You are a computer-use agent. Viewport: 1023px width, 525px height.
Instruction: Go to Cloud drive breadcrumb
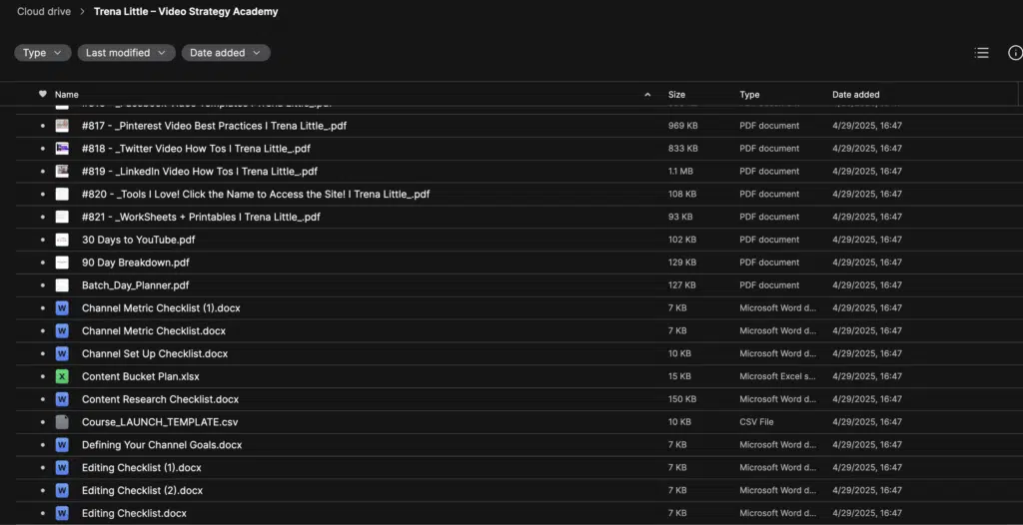44,12
